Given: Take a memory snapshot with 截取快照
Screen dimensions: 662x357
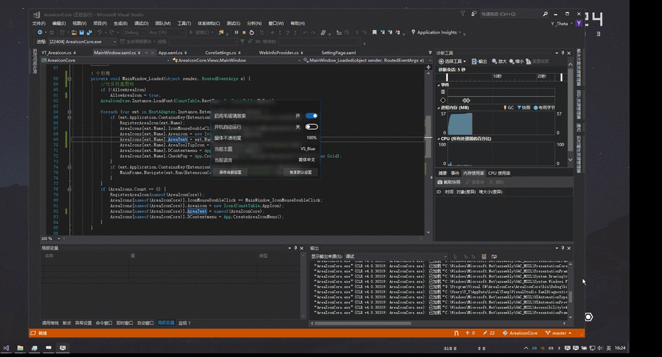Looking at the screenshot, I should tap(449, 182).
